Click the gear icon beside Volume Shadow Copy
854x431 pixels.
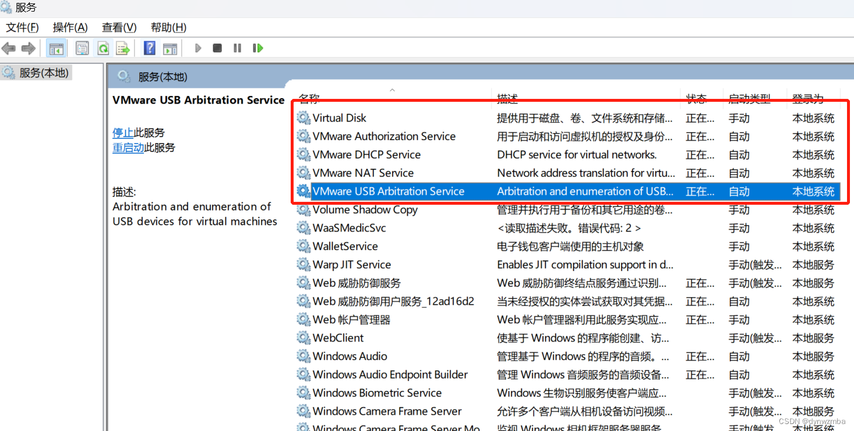click(304, 209)
